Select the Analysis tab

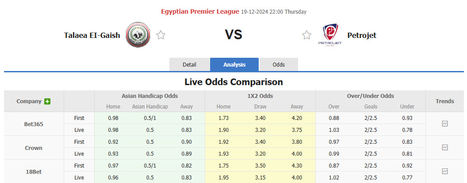[234, 64]
